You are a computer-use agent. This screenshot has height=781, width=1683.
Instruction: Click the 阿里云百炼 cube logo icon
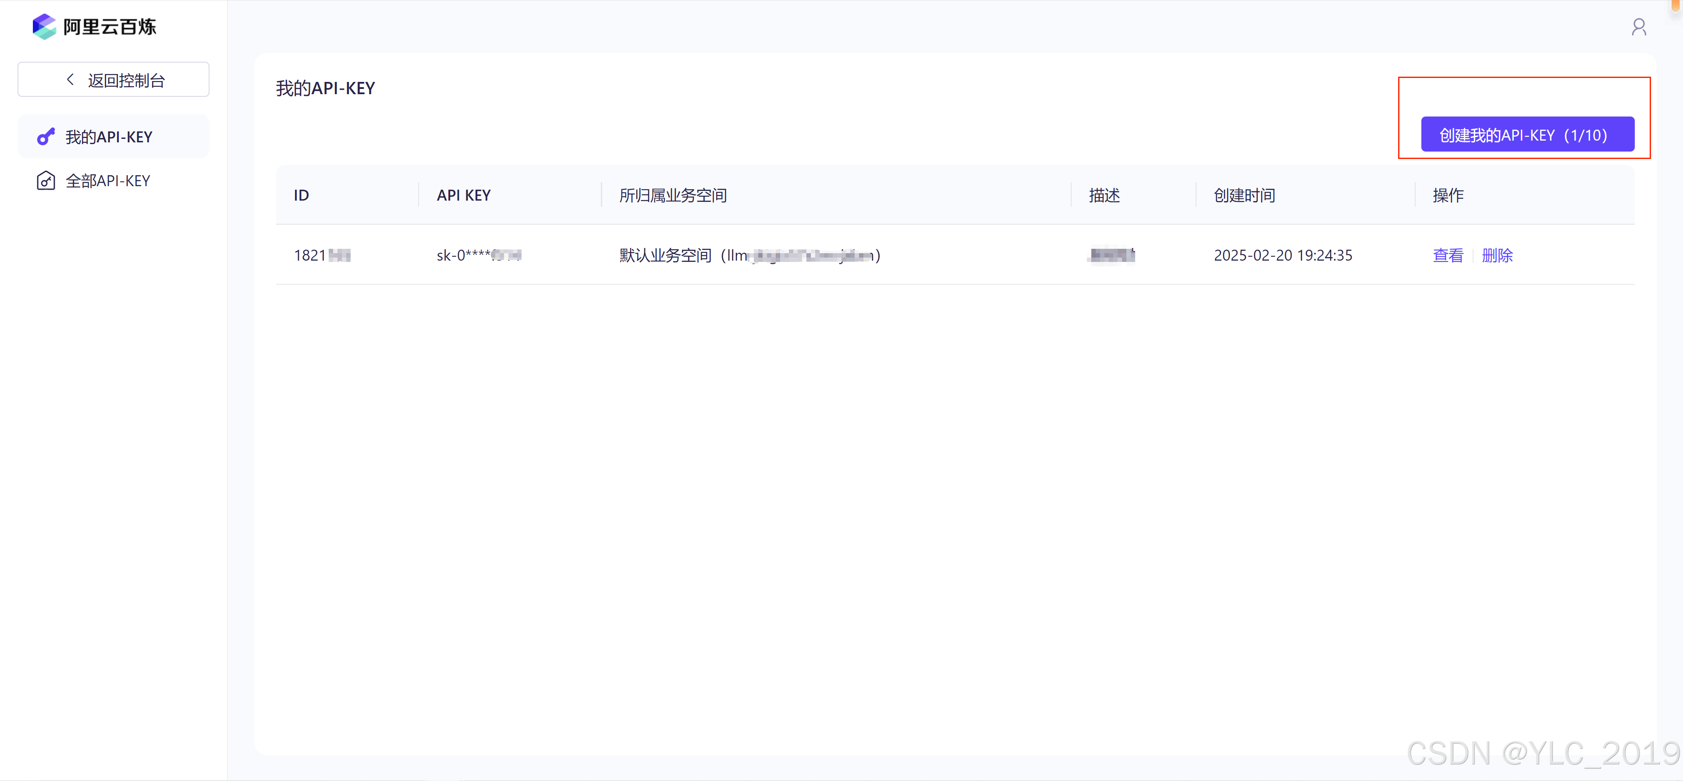point(44,27)
